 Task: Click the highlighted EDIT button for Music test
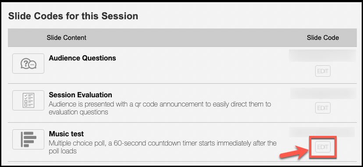click(323, 147)
